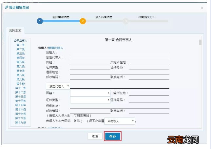Click the agent's 通讯地址 field
Viewport: 211px width, 149px height.
click(120, 106)
